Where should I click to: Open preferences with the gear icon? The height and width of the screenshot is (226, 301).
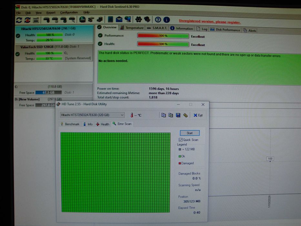point(138,19)
